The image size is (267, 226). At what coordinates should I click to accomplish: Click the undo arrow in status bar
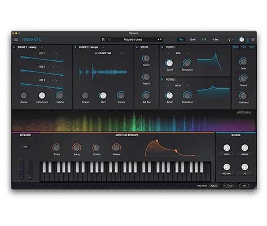pos(225,186)
